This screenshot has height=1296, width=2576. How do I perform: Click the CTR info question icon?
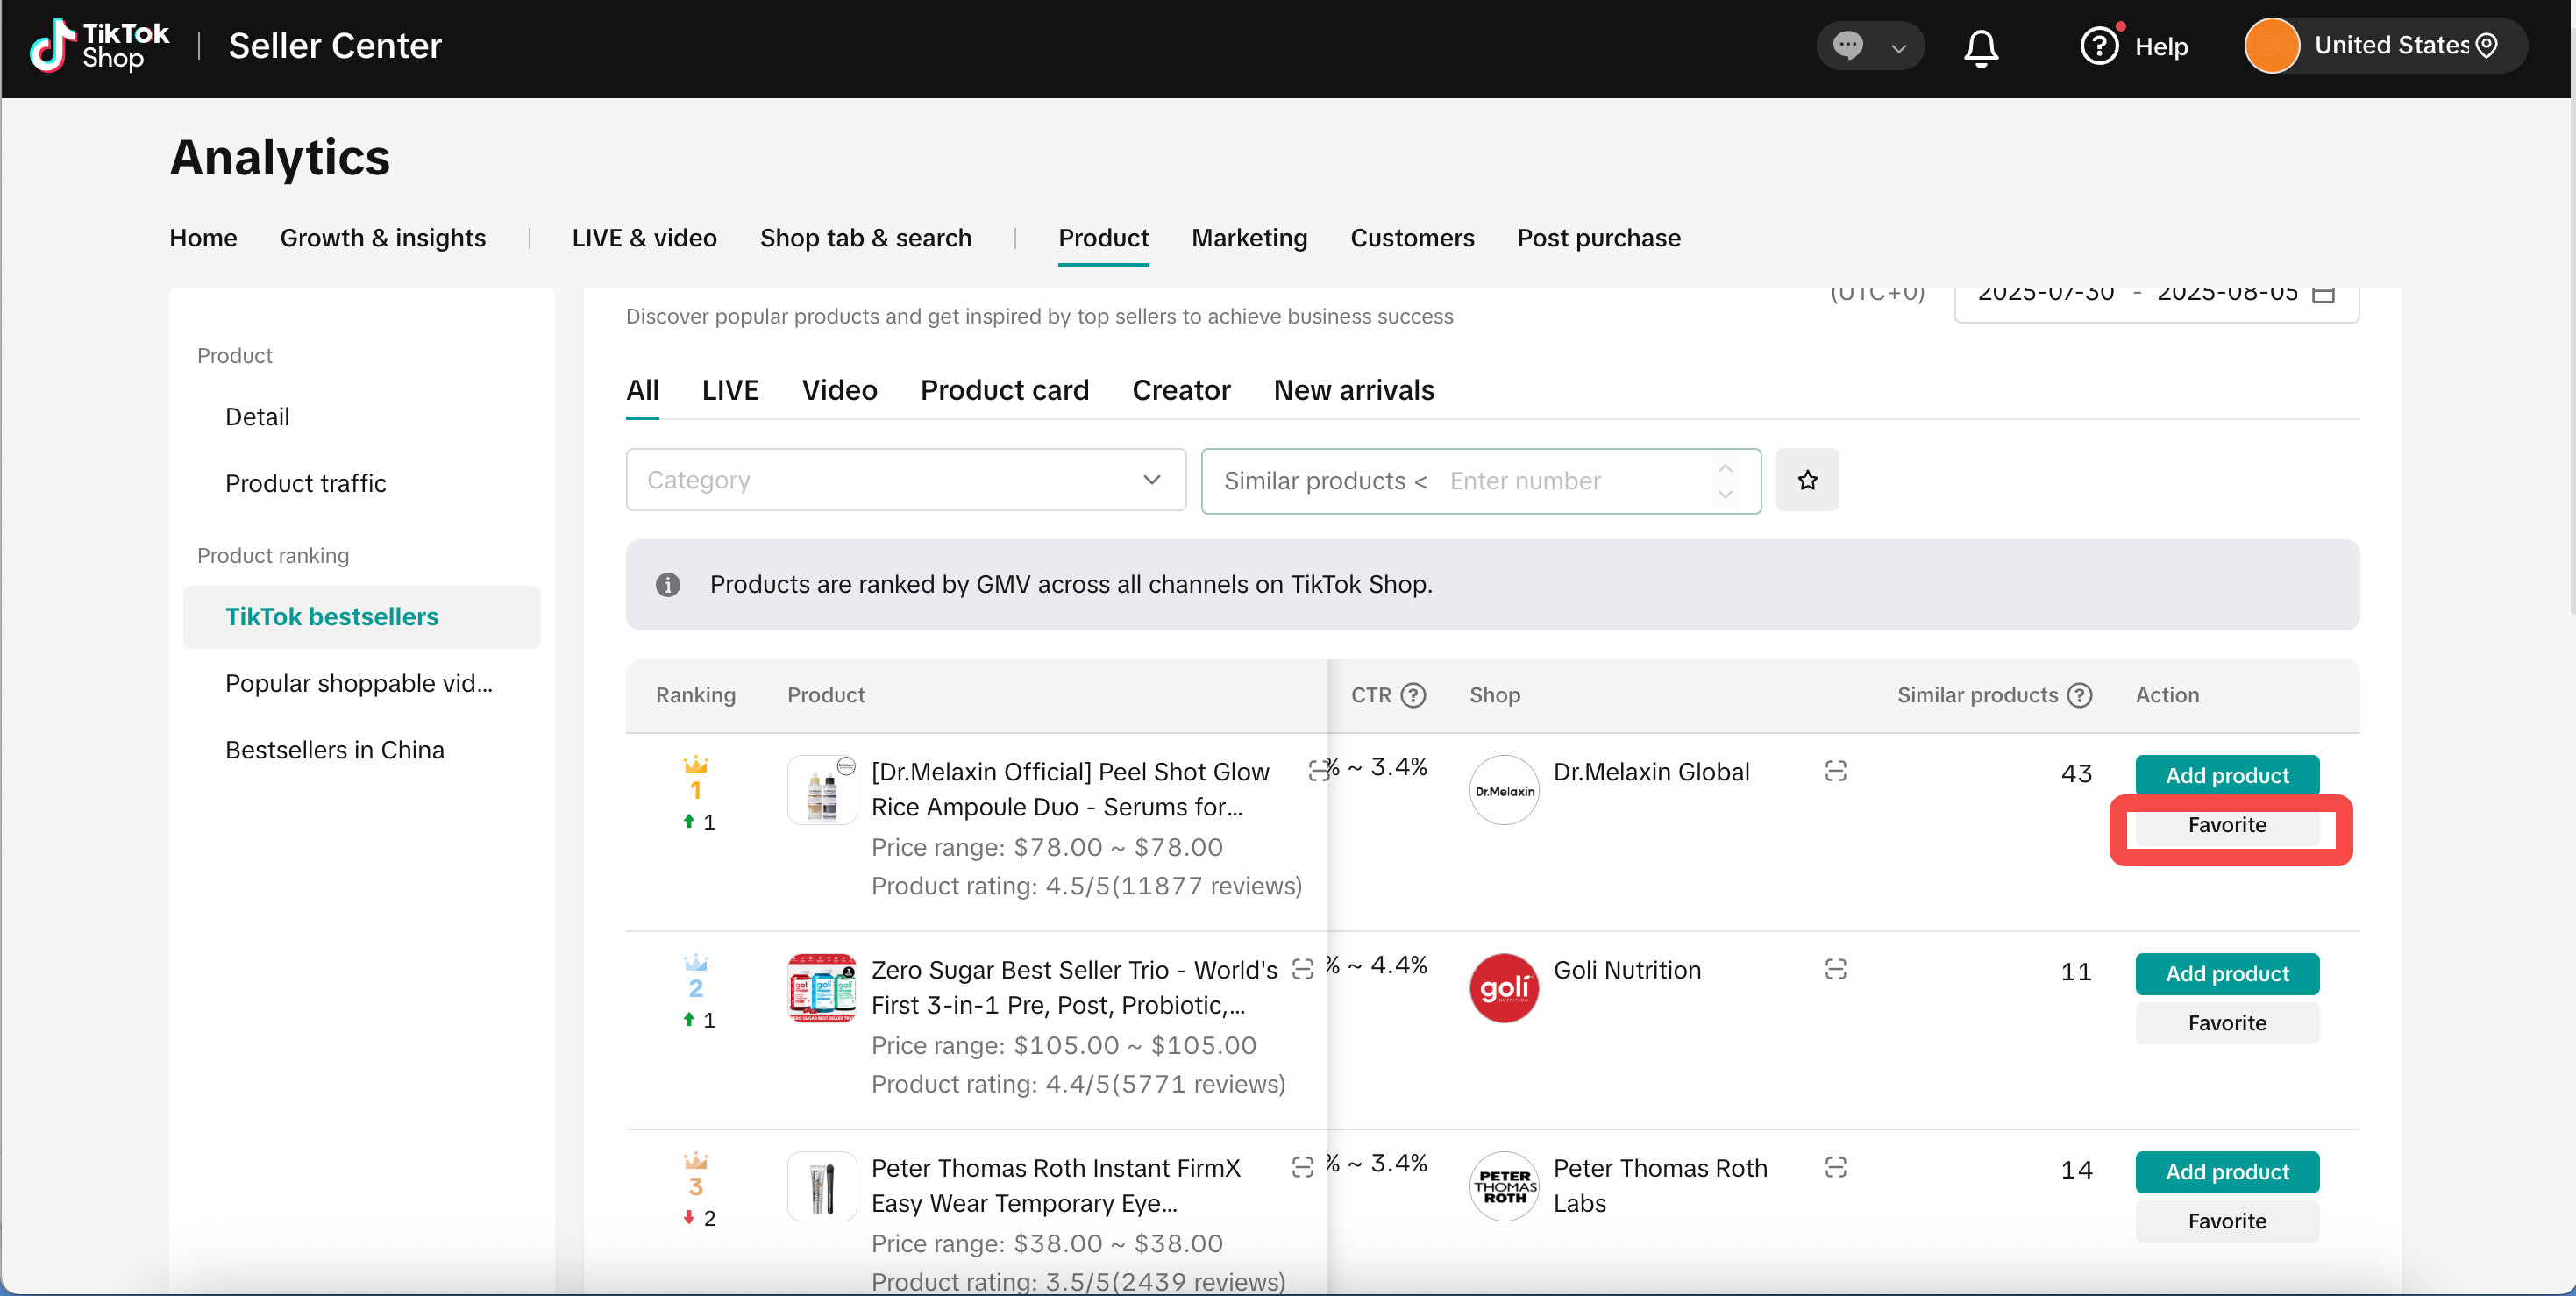(1413, 695)
